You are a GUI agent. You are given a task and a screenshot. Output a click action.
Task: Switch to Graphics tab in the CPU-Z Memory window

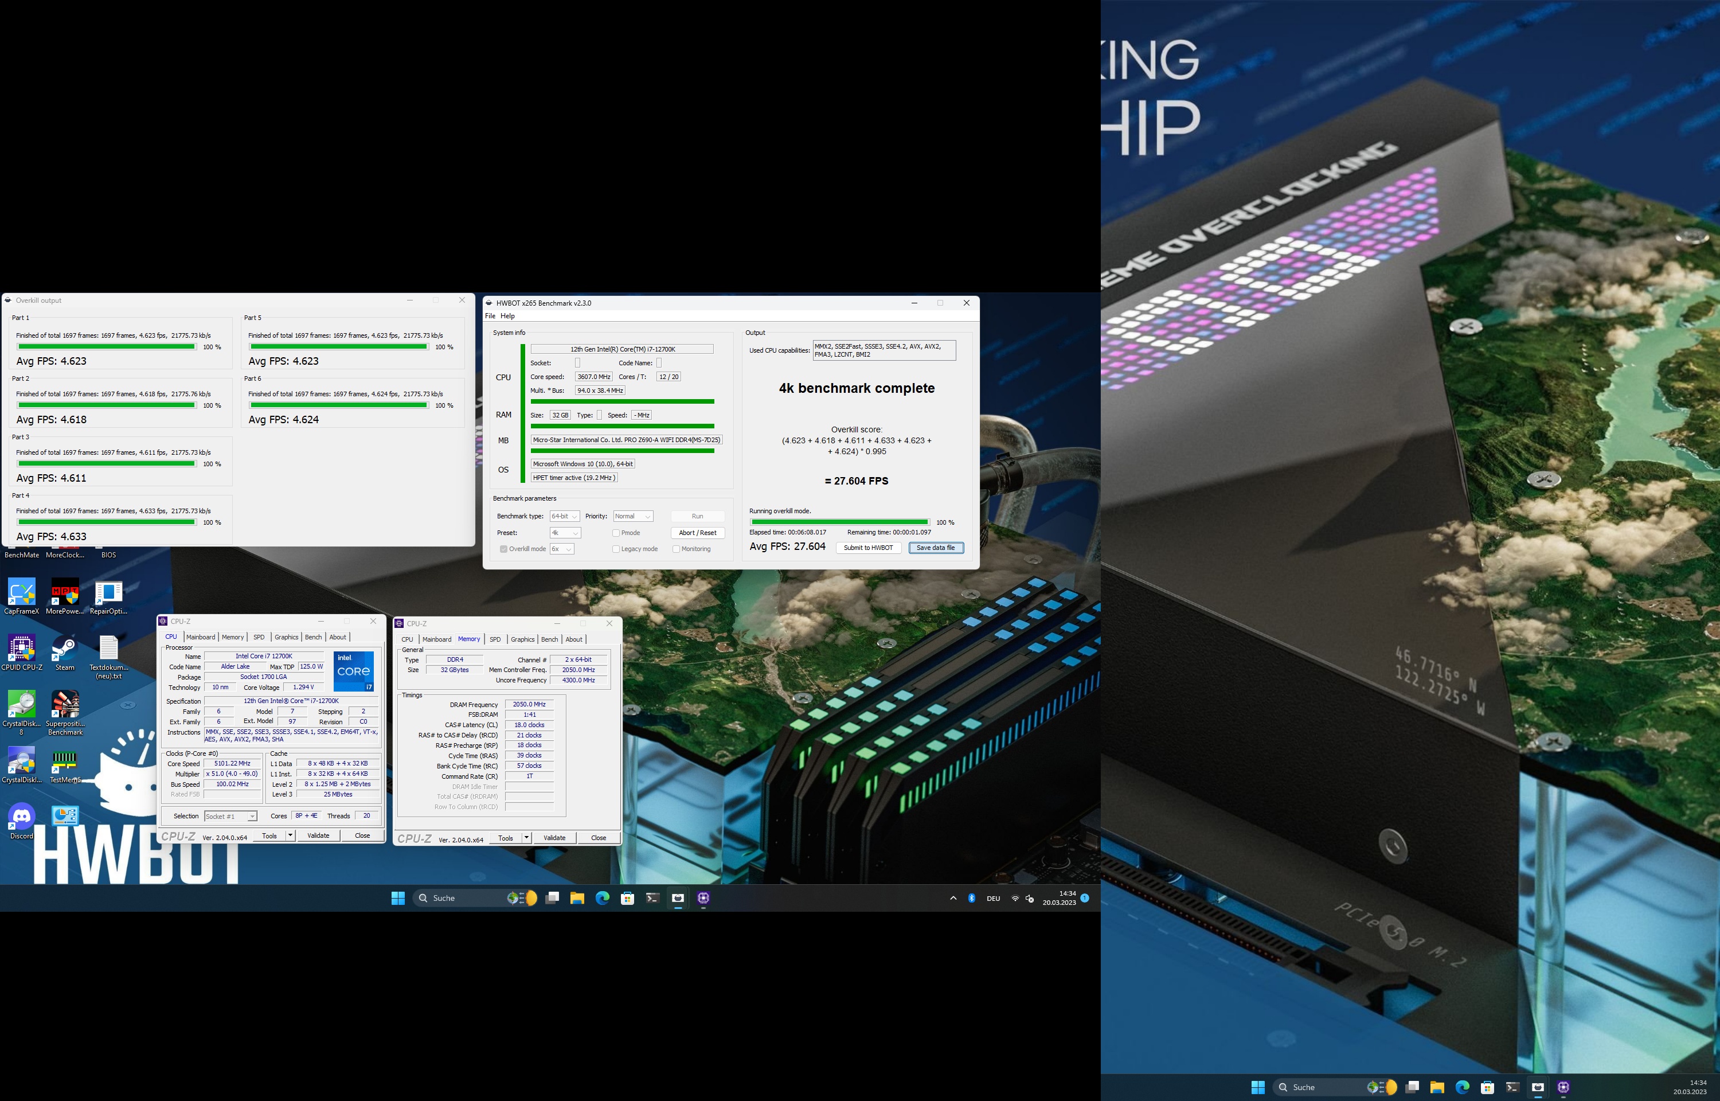[522, 639]
